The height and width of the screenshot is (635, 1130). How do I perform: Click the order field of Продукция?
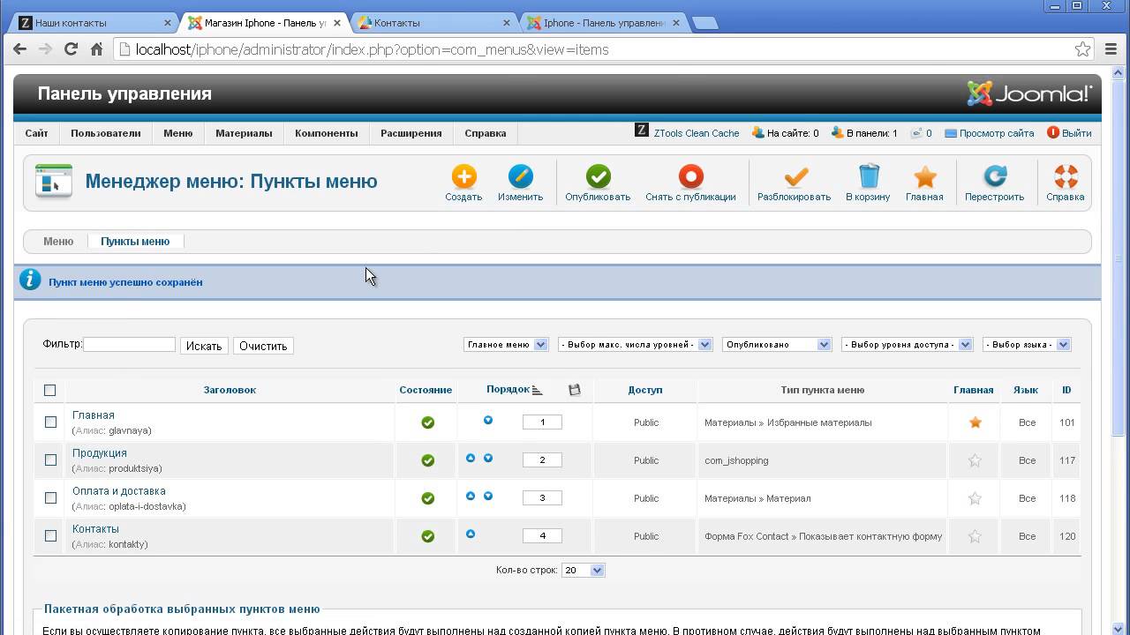(542, 459)
